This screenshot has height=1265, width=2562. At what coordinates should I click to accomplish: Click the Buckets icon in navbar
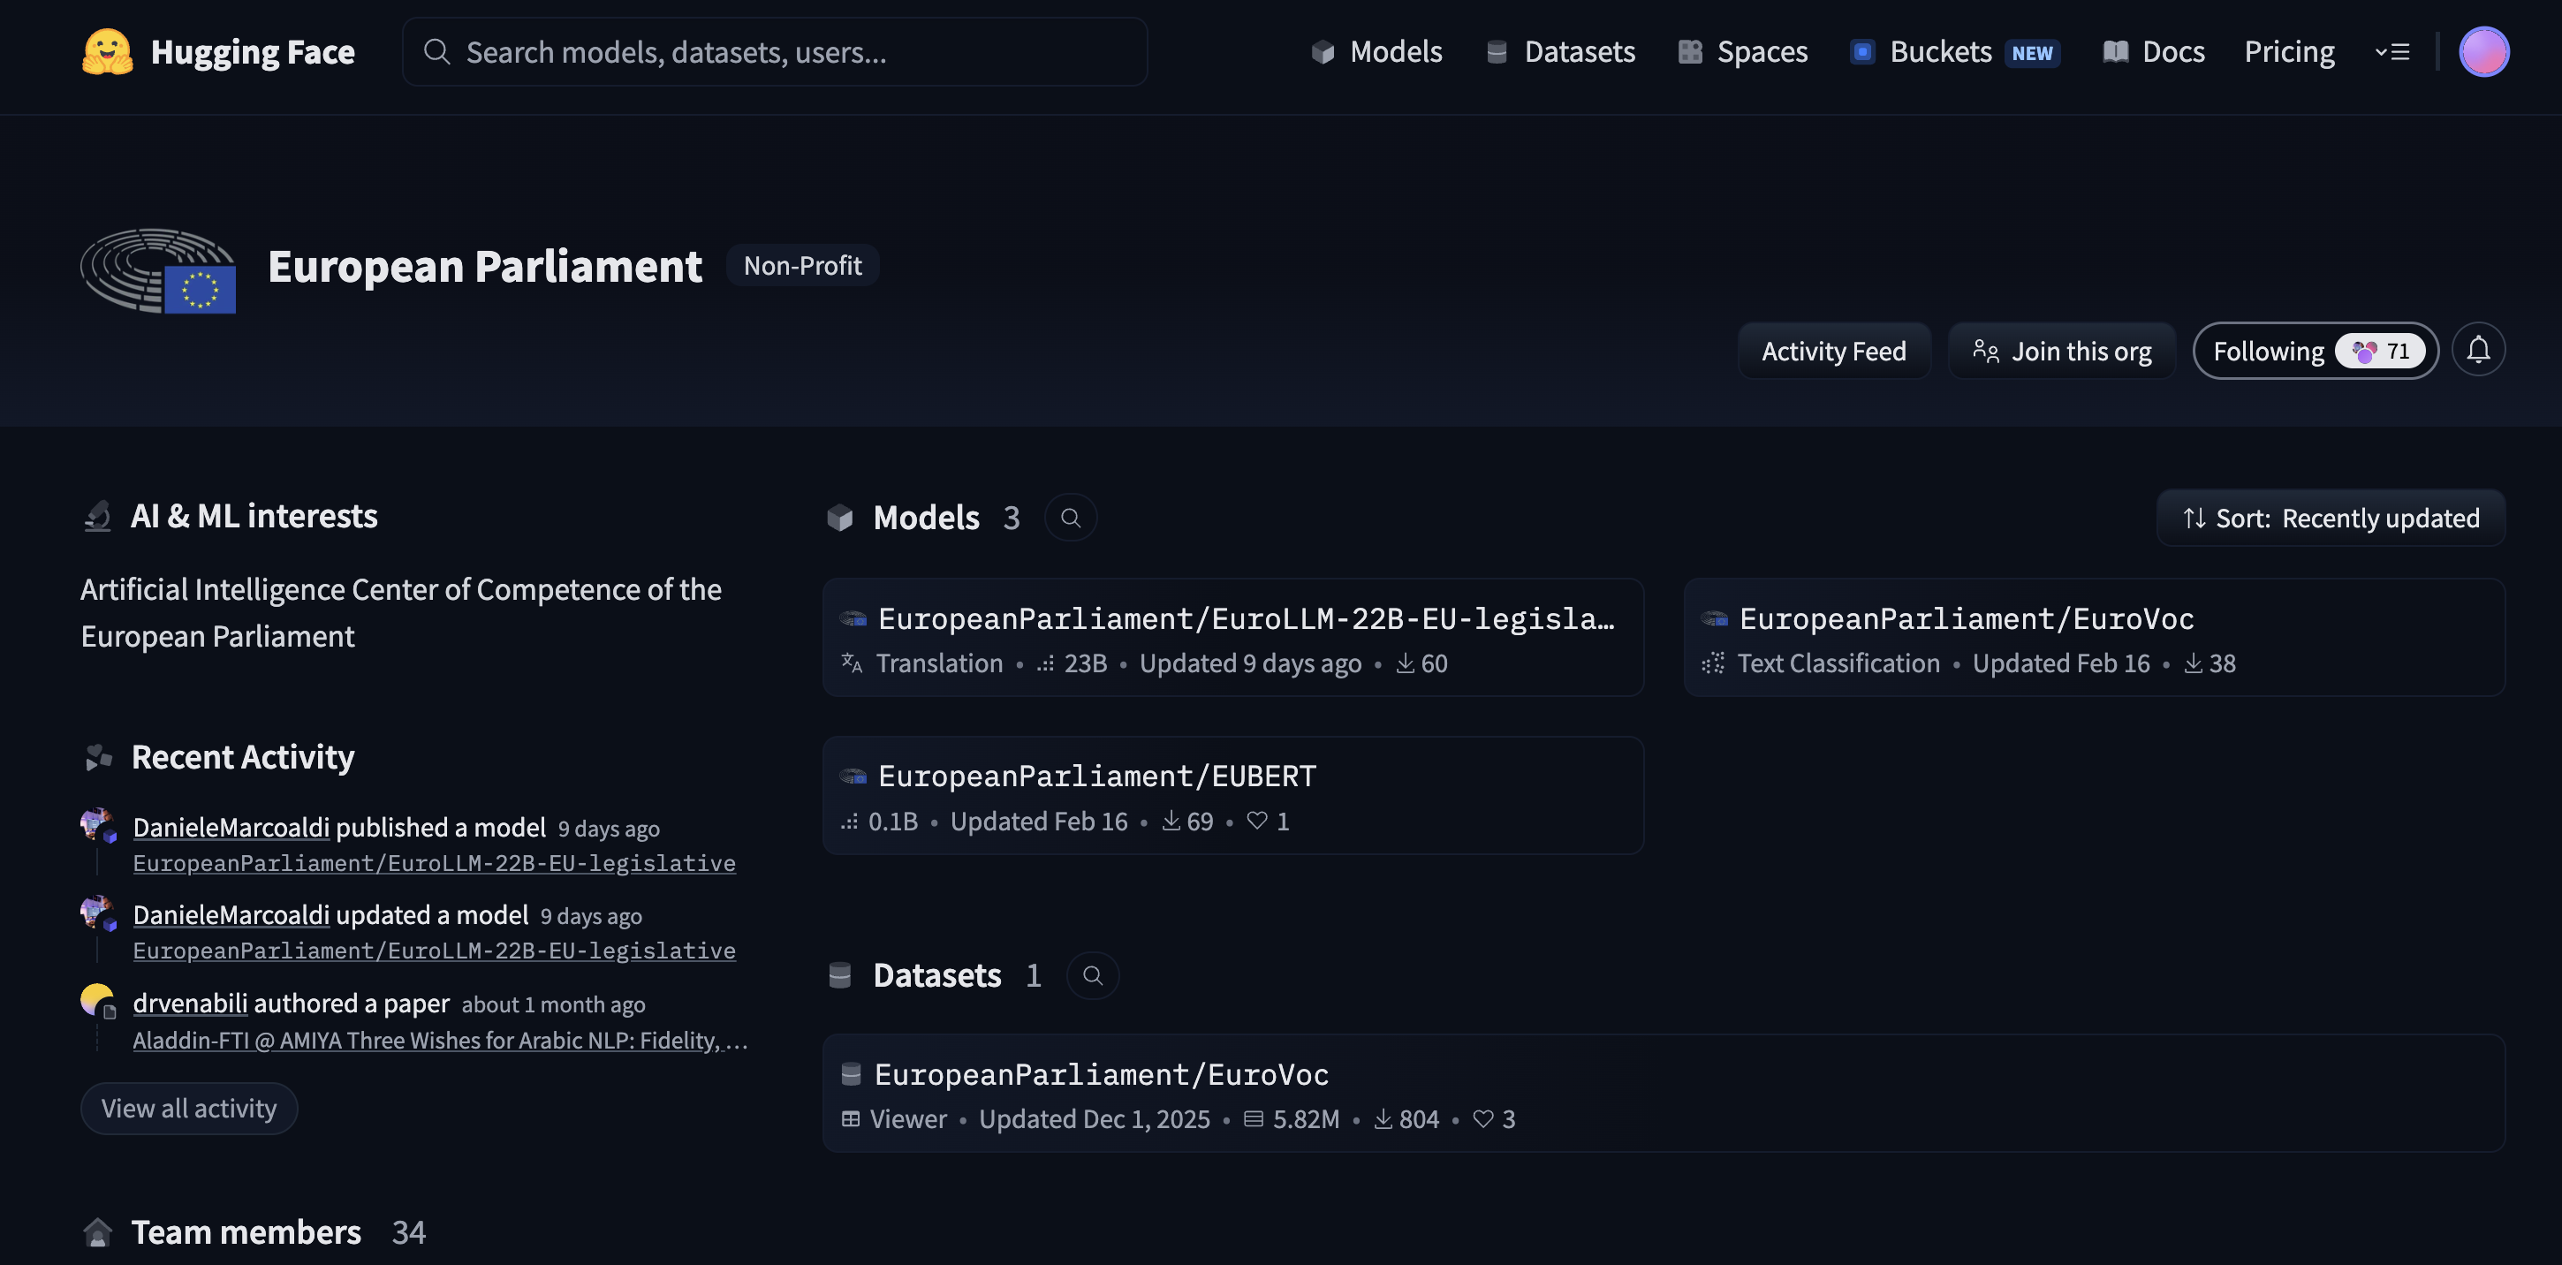1863,52
